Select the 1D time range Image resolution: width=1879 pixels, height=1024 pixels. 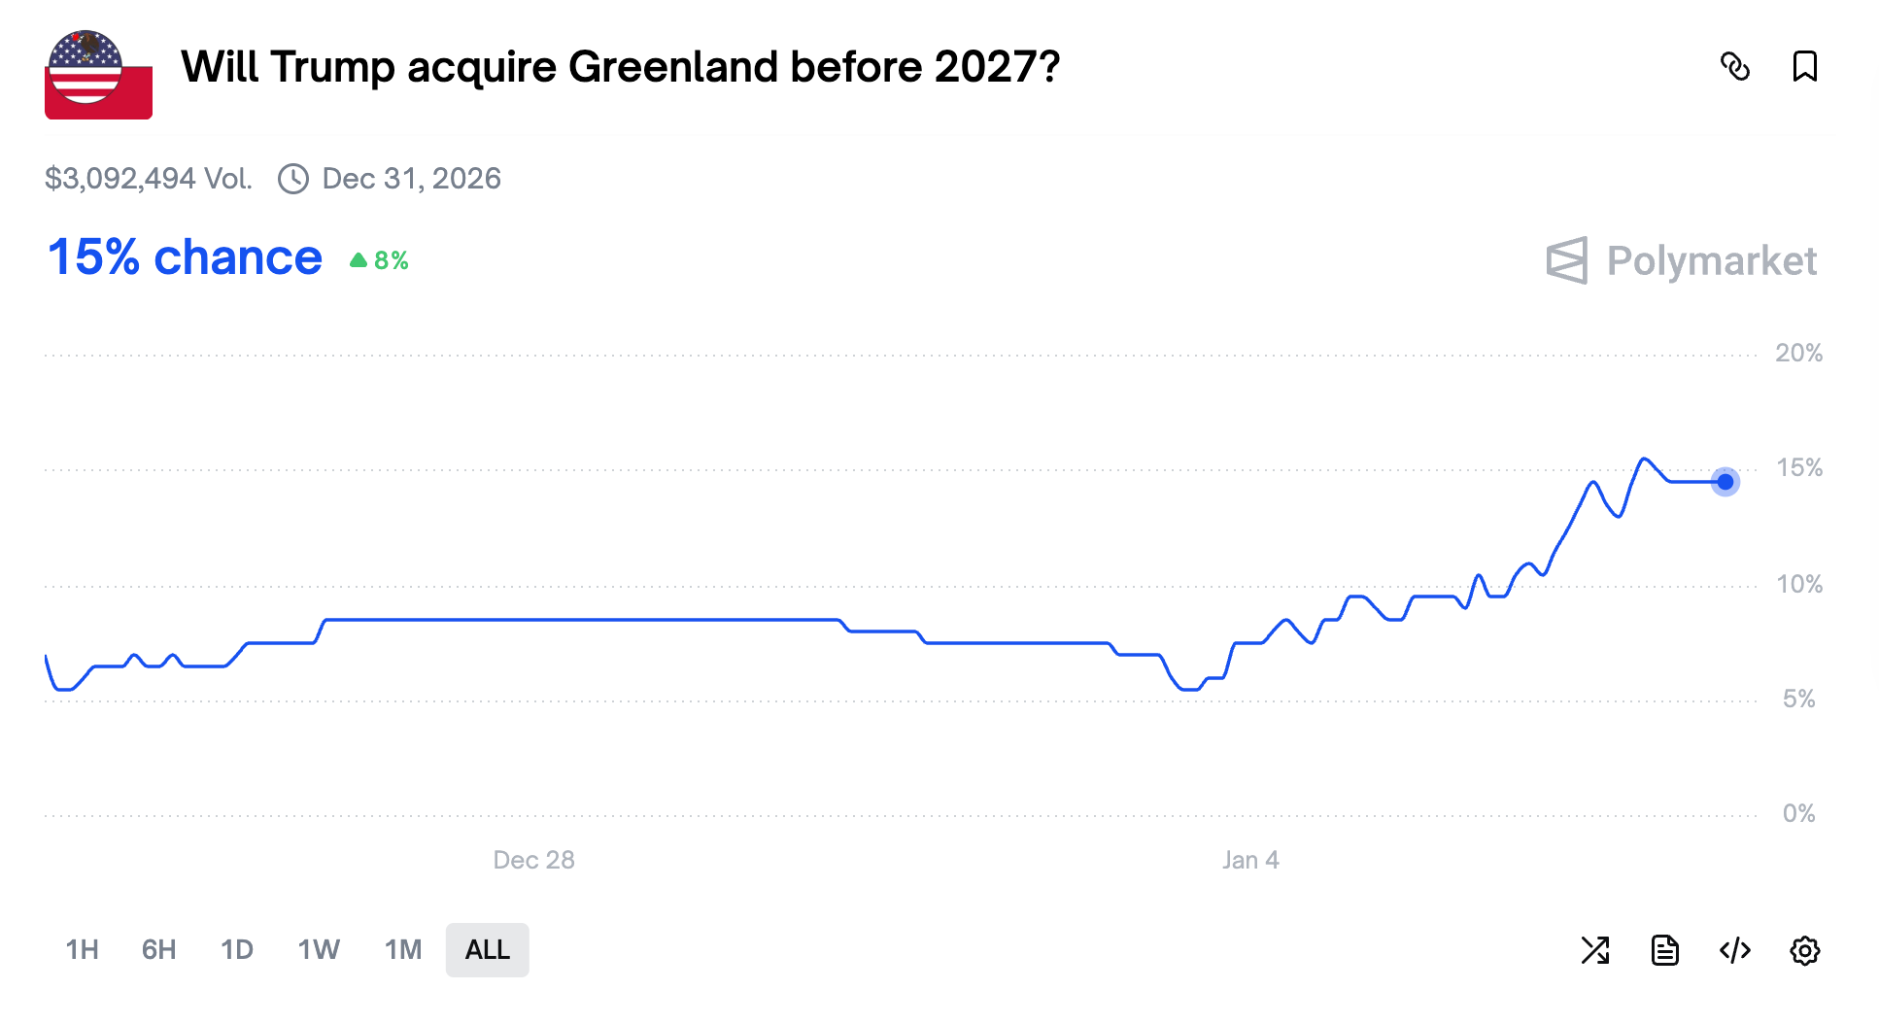[x=237, y=949]
